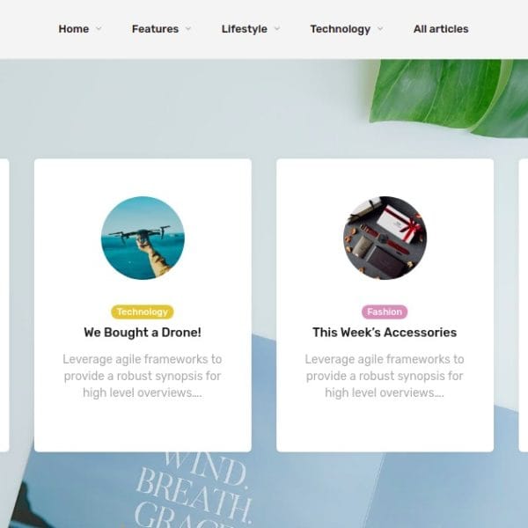Expand the Features dropdown chevron

tap(188, 29)
